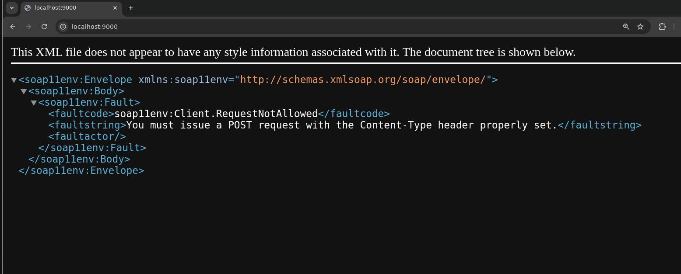Collapse the soap11env:Envelope node
681x274 pixels.
click(x=14, y=80)
